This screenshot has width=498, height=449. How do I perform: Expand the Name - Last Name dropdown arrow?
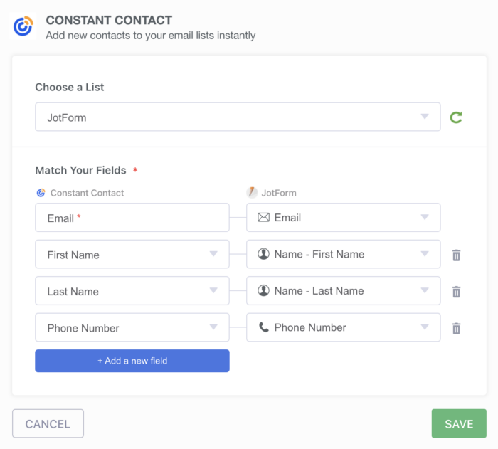(x=425, y=291)
